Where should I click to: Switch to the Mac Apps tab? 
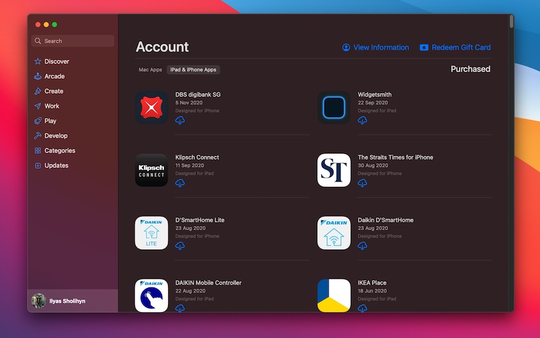[x=150, y=69]
